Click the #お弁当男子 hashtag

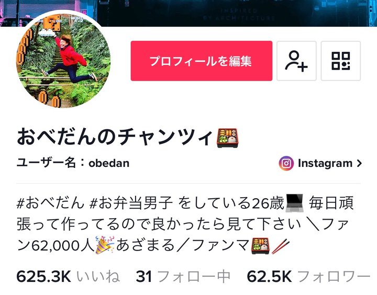[131, 203]
